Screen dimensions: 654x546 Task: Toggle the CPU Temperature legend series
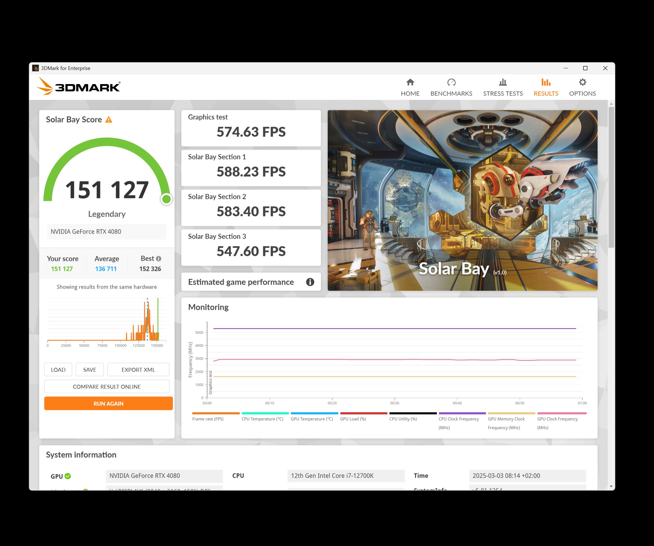pos(265,417)
